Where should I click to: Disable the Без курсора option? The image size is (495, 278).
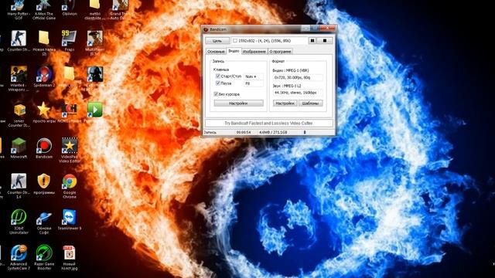coord(216,94)
